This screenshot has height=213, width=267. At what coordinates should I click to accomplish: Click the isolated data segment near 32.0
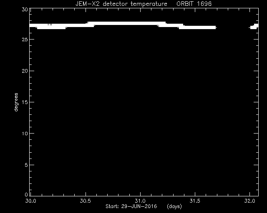pyautogui.click(x=254, y=26)
